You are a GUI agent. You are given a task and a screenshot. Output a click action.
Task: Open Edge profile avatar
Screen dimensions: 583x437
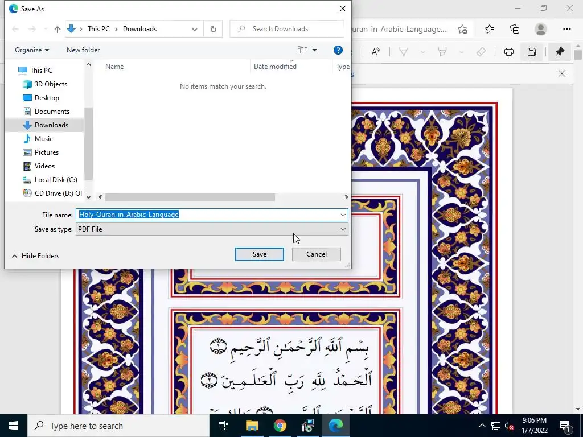[x=541, y=29]
